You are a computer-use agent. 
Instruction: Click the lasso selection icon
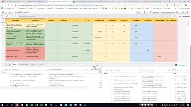pos(7,16)
